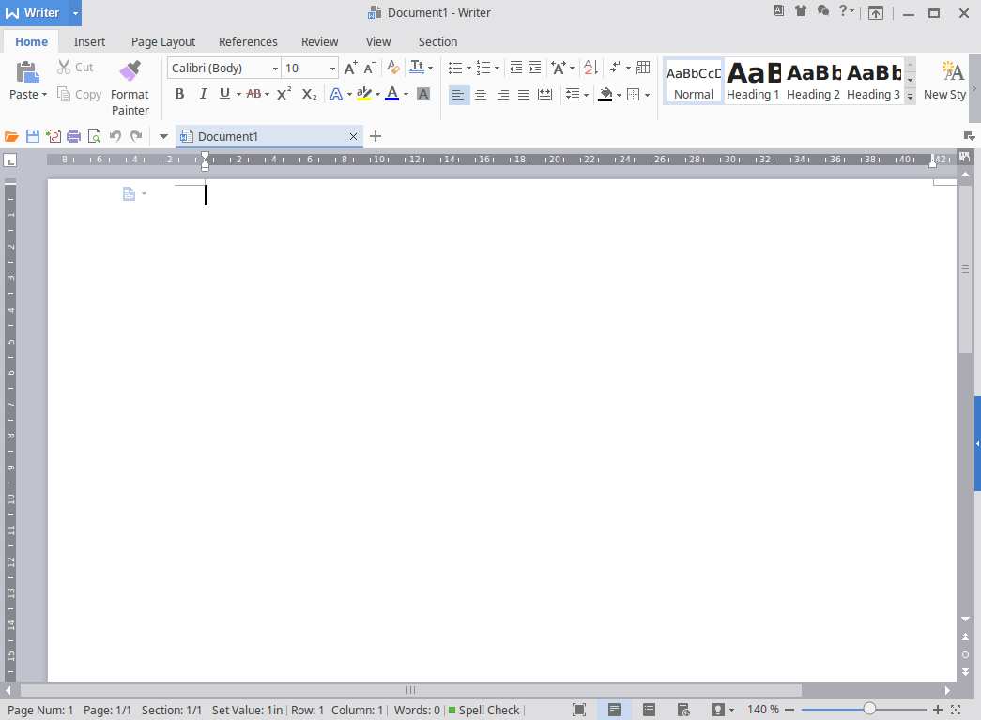Apply the Normal style

click(694, 82)
